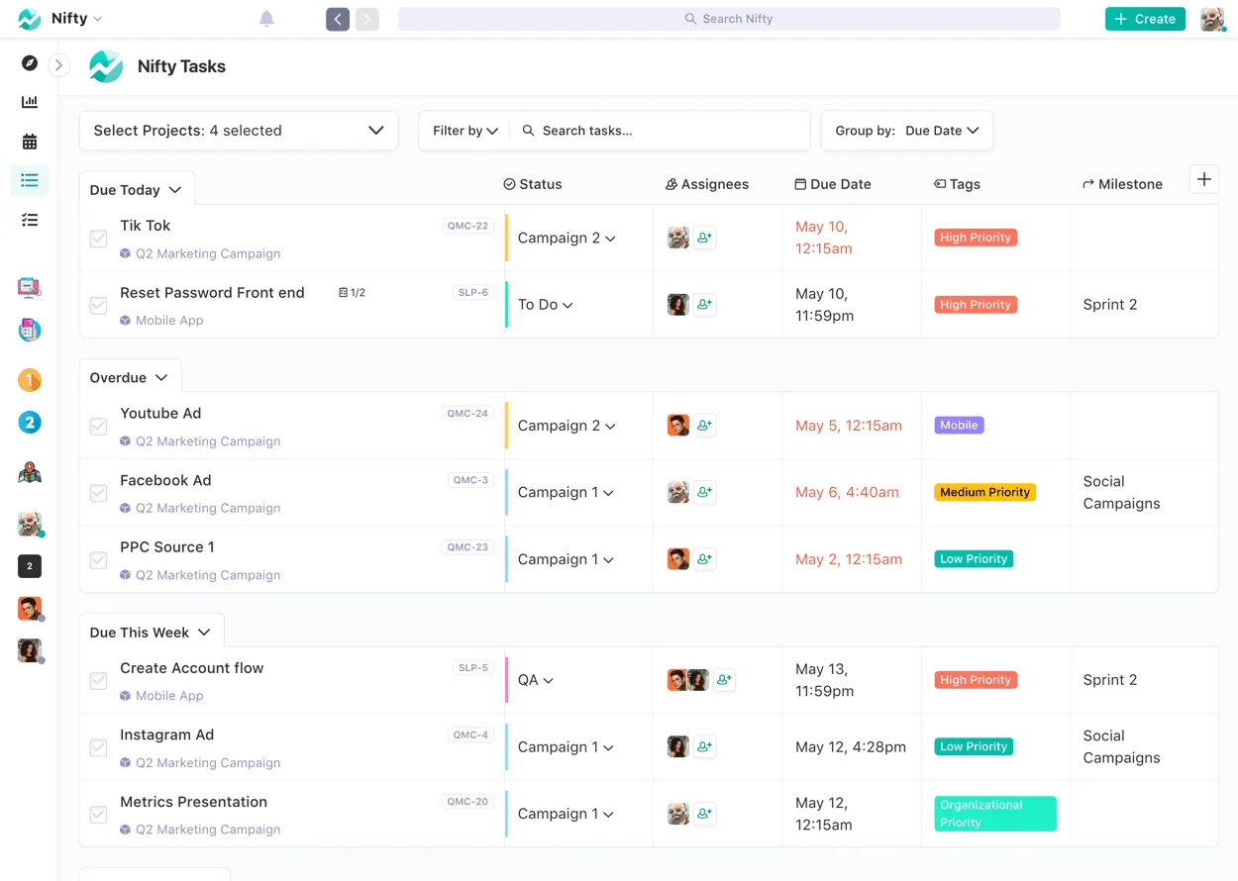Screen dimensions: 1238x881
Task: Open the Group by Due Date dropdown
Action: click(x=906, y=130)
